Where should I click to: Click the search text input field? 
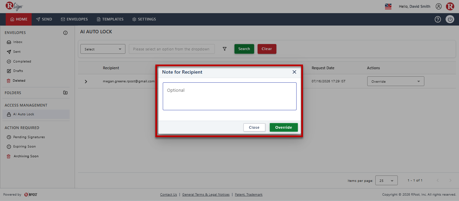(172, 49)
